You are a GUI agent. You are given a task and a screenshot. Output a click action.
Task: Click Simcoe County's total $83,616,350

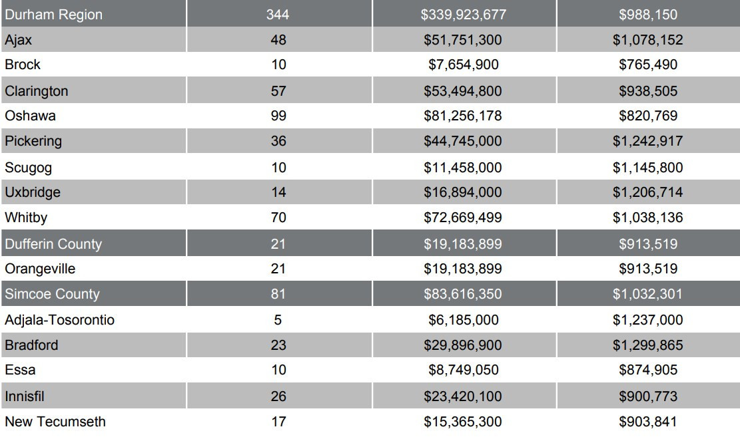click(x=463, y=294)
